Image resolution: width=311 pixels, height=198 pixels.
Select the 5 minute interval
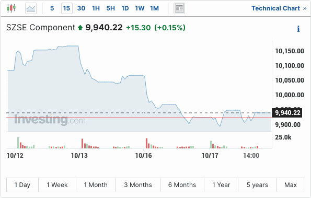coord(52,8)
